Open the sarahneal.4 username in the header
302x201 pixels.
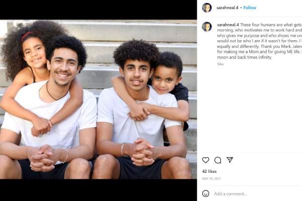point(228,8)
